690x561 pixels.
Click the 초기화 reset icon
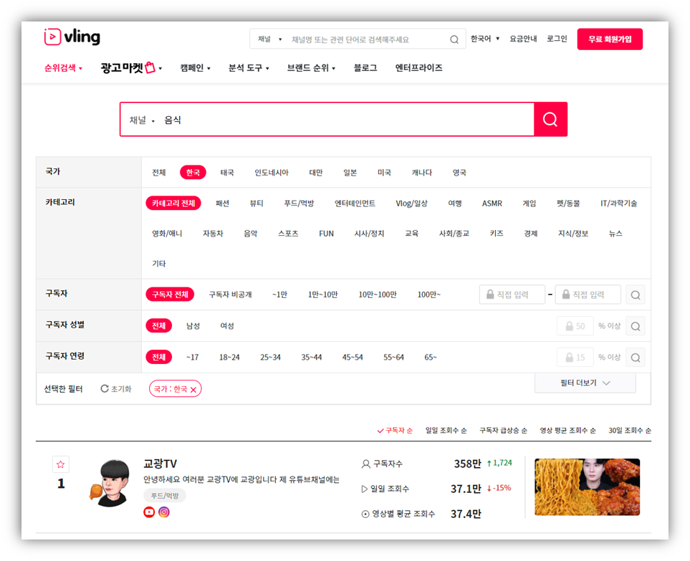pos(105,388)
